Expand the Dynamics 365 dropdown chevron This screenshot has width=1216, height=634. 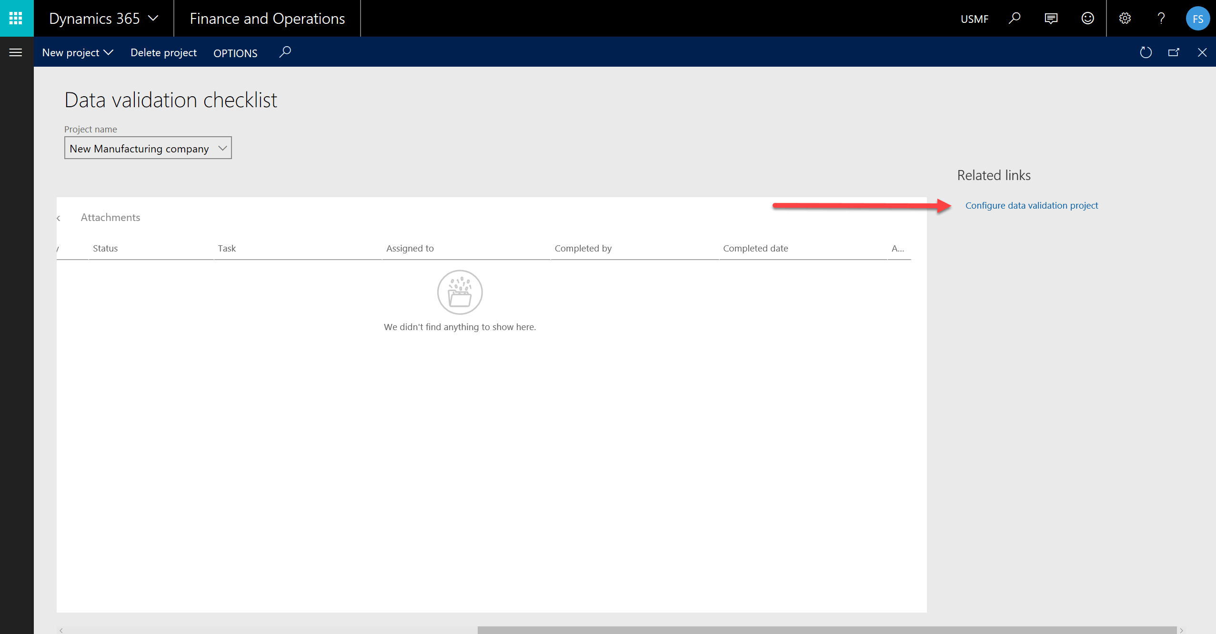(x=153, y=18)
